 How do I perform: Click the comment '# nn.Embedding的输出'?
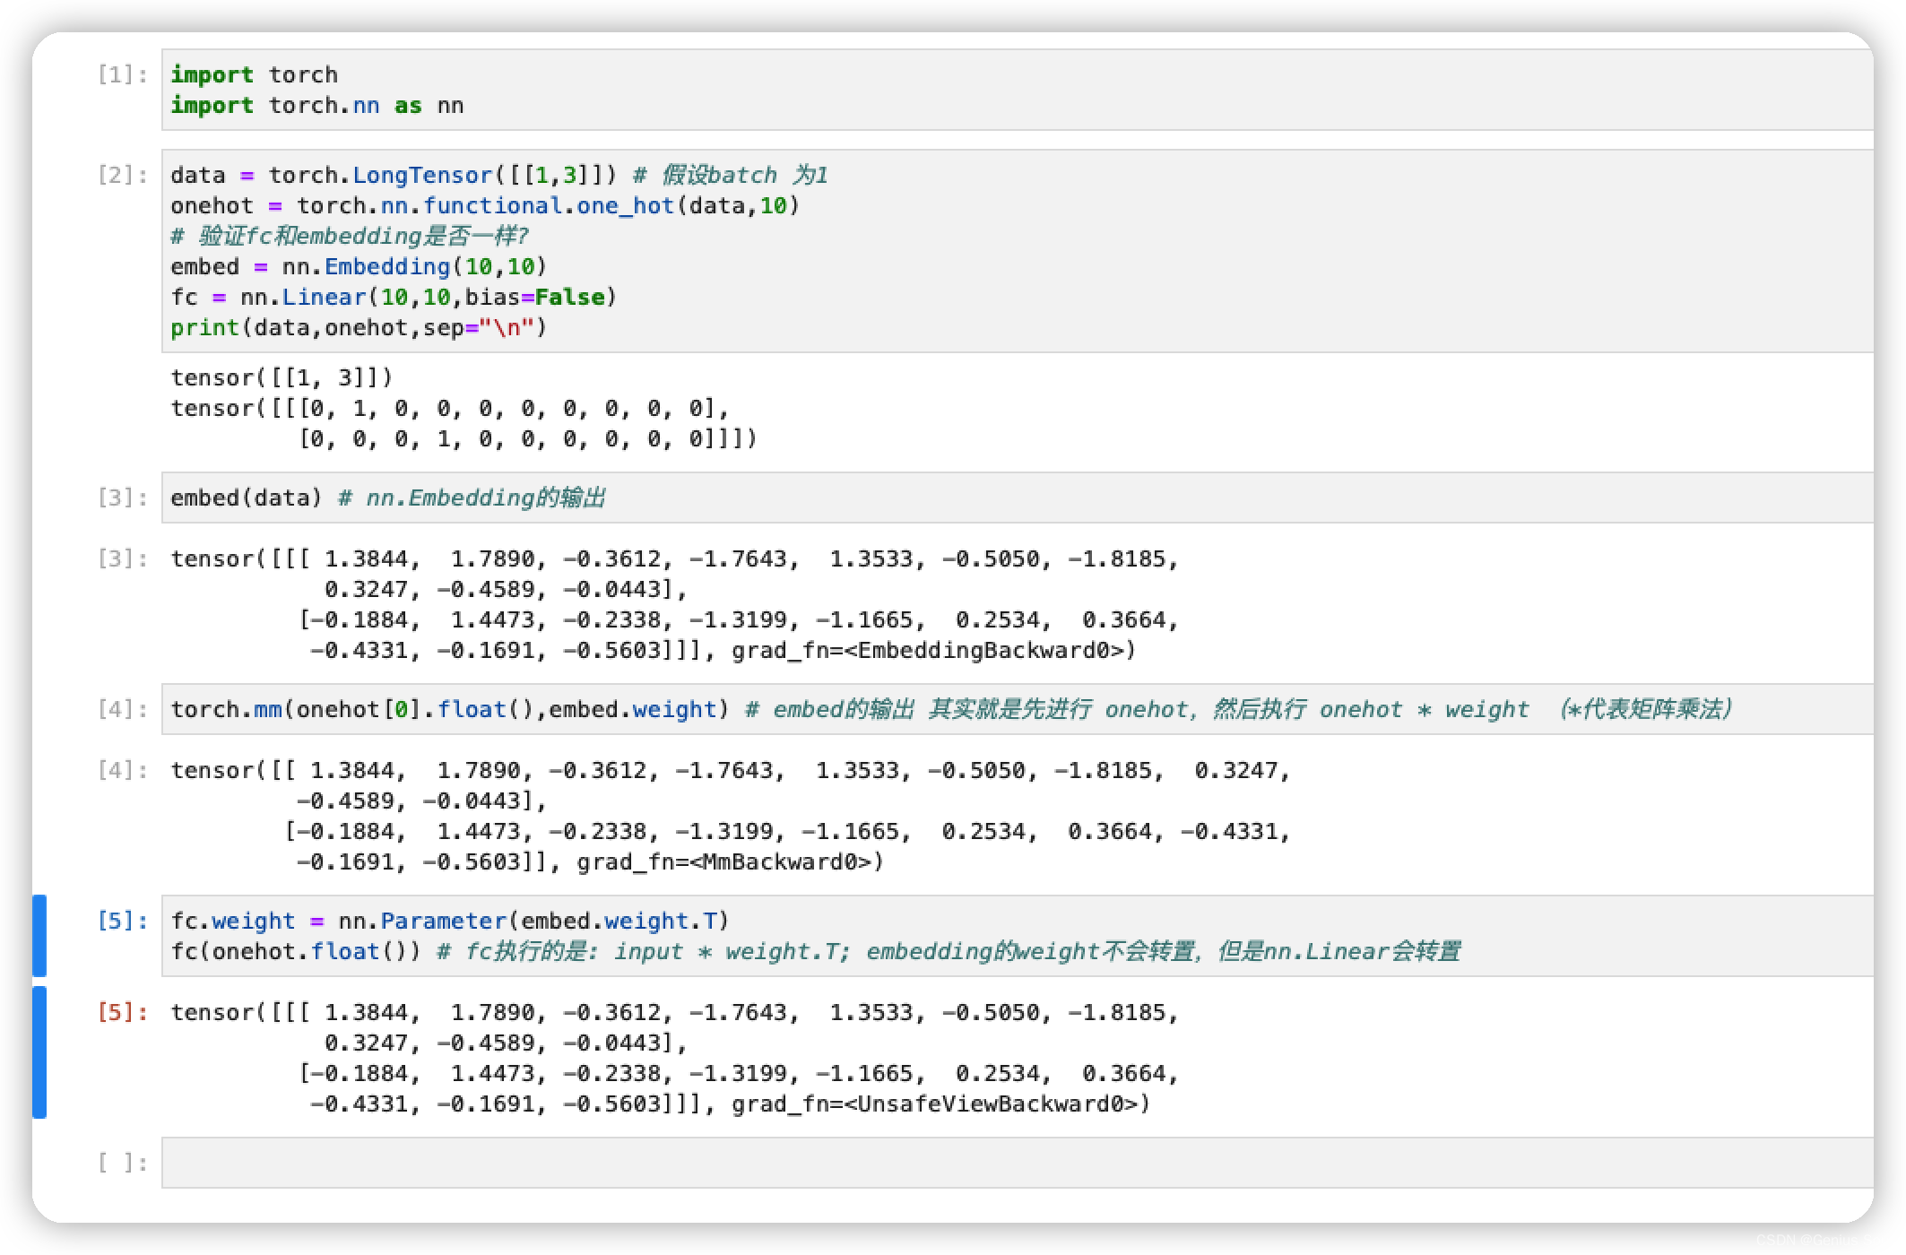(472, 498)
